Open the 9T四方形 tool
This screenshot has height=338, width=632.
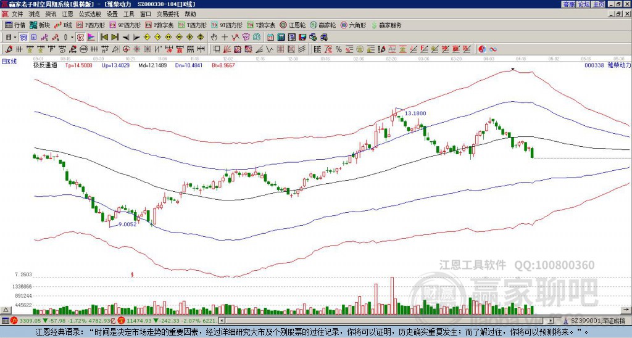click(x=227, y=25)
